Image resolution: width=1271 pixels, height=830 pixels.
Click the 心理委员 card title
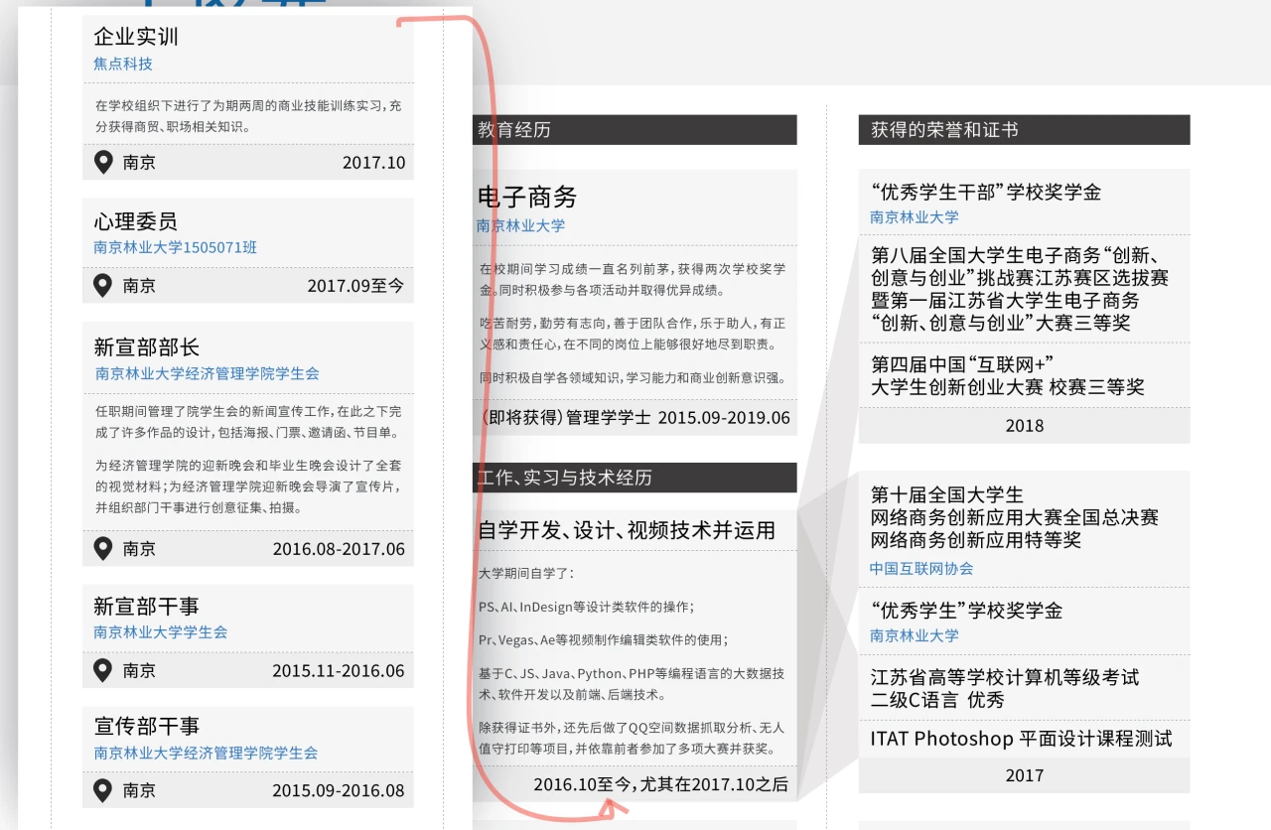(136, 220)
